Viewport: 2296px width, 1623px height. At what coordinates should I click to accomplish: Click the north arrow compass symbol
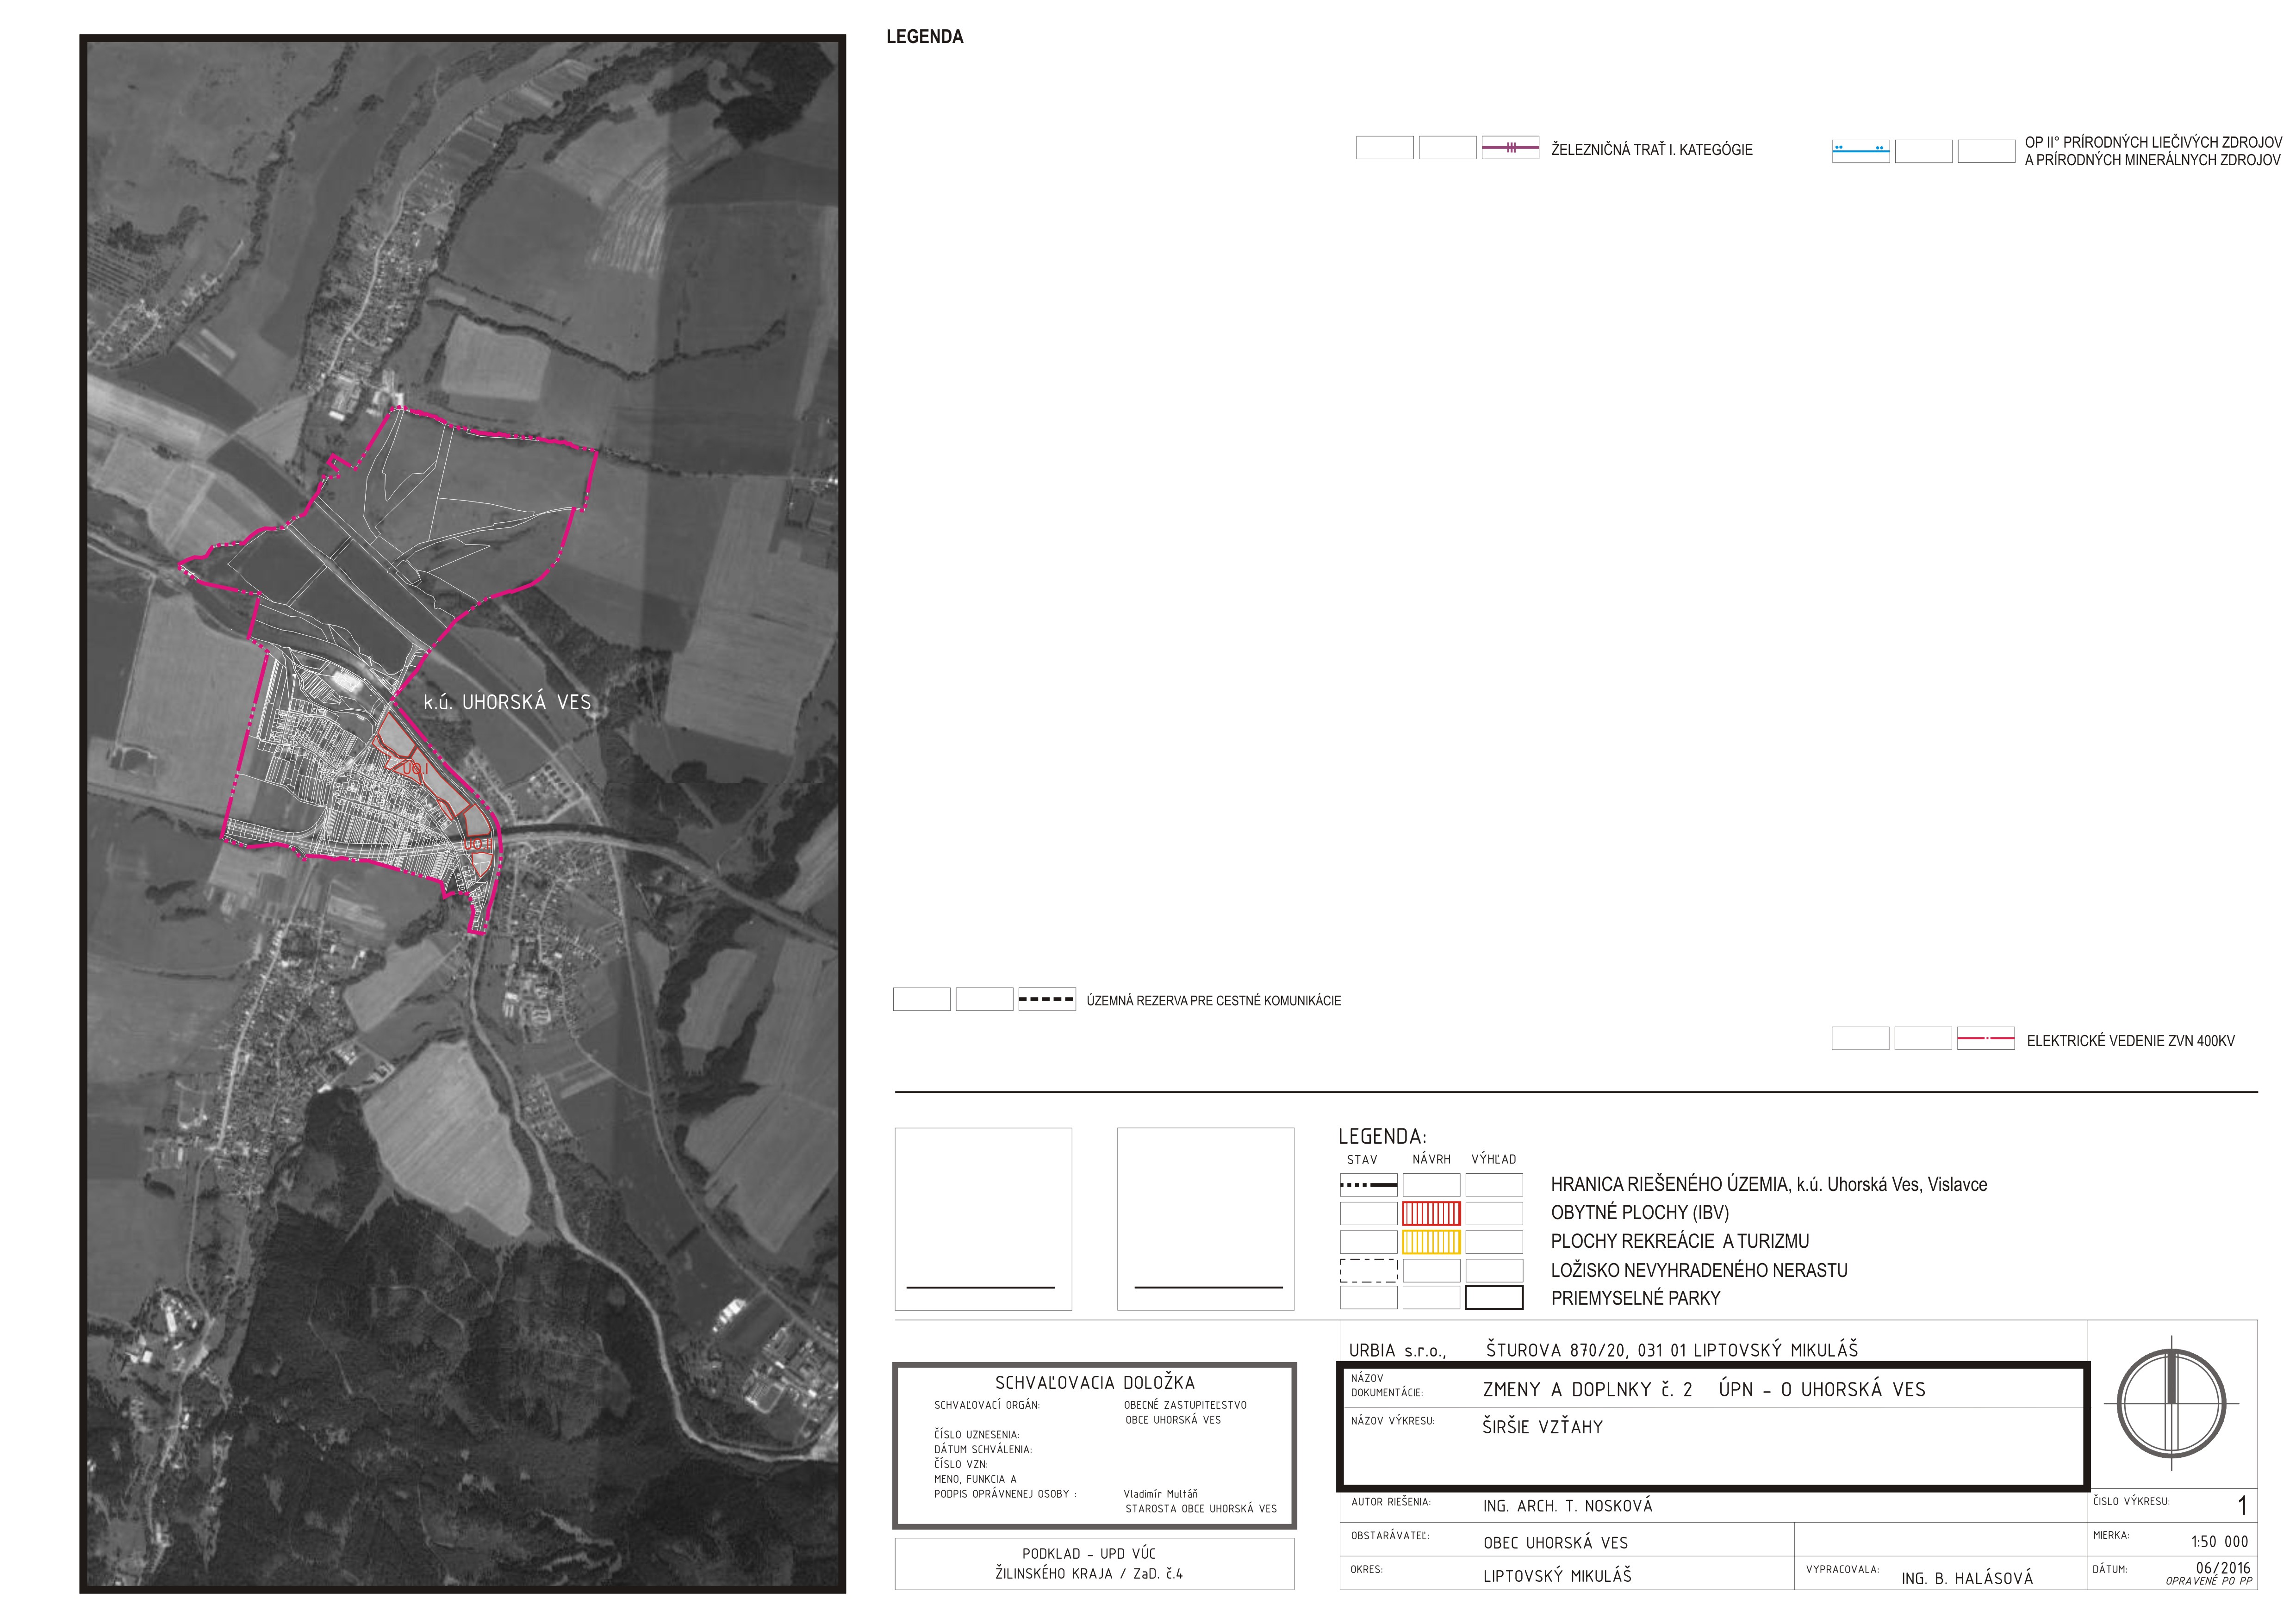click(x=2171, y=1403)
